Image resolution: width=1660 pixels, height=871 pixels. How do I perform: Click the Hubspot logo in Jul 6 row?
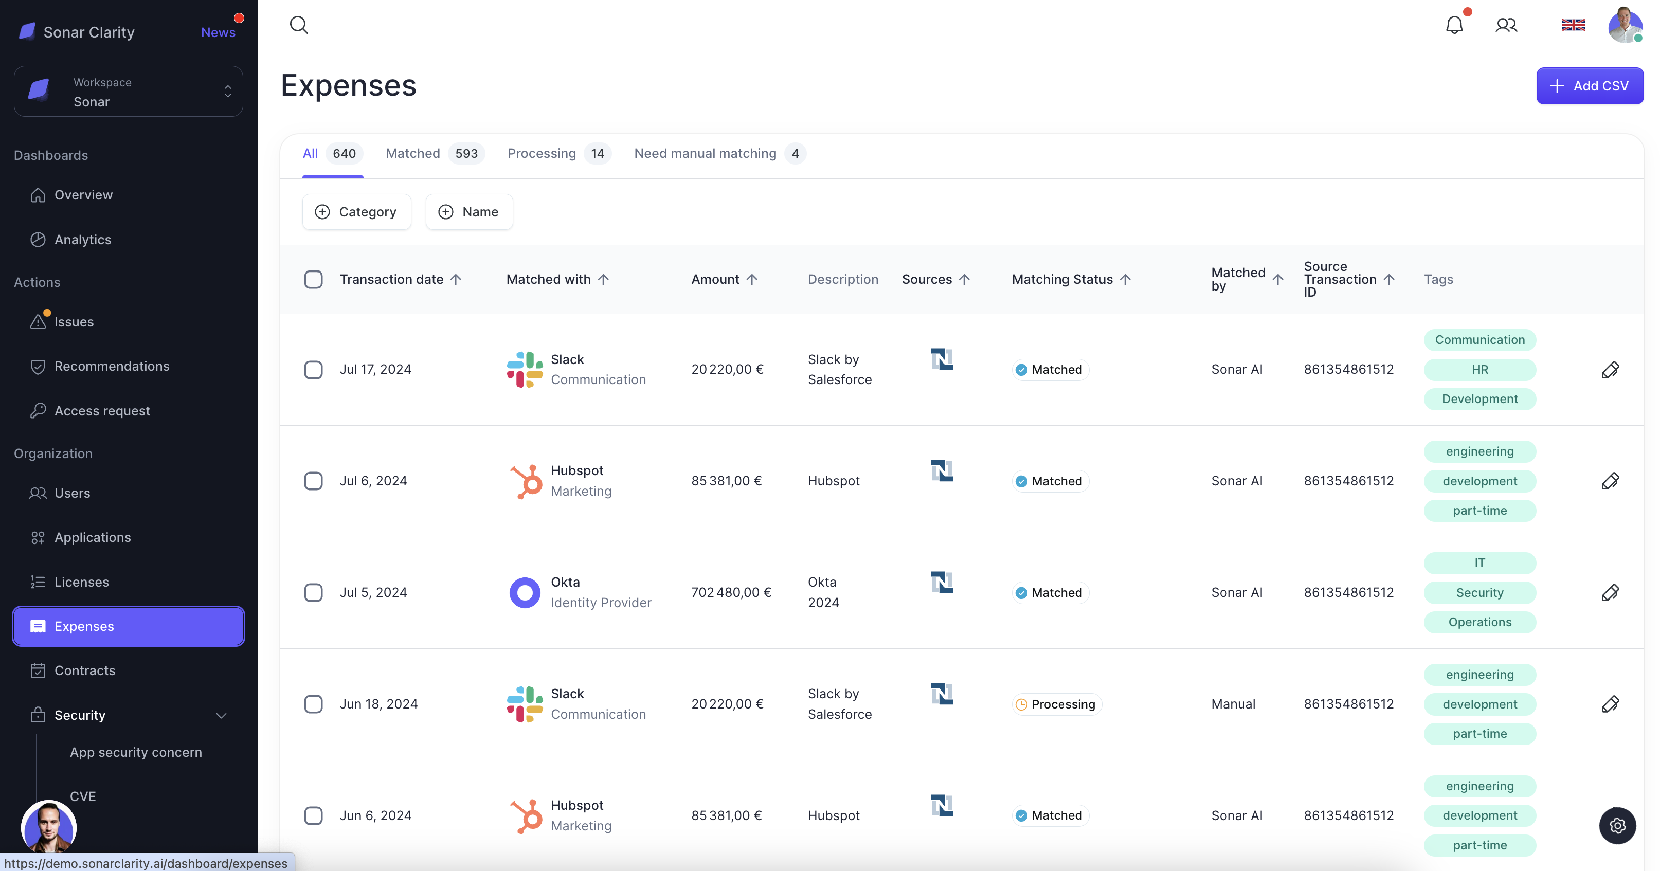pyautogui.click(x=526, y=481)
